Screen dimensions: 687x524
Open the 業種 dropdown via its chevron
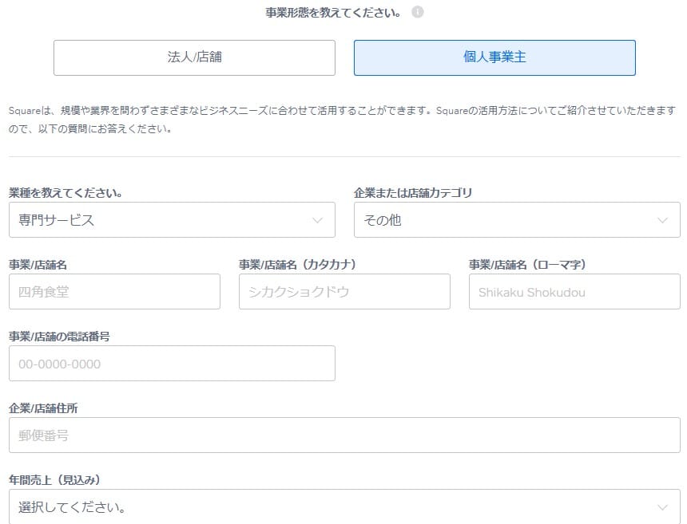320,219
